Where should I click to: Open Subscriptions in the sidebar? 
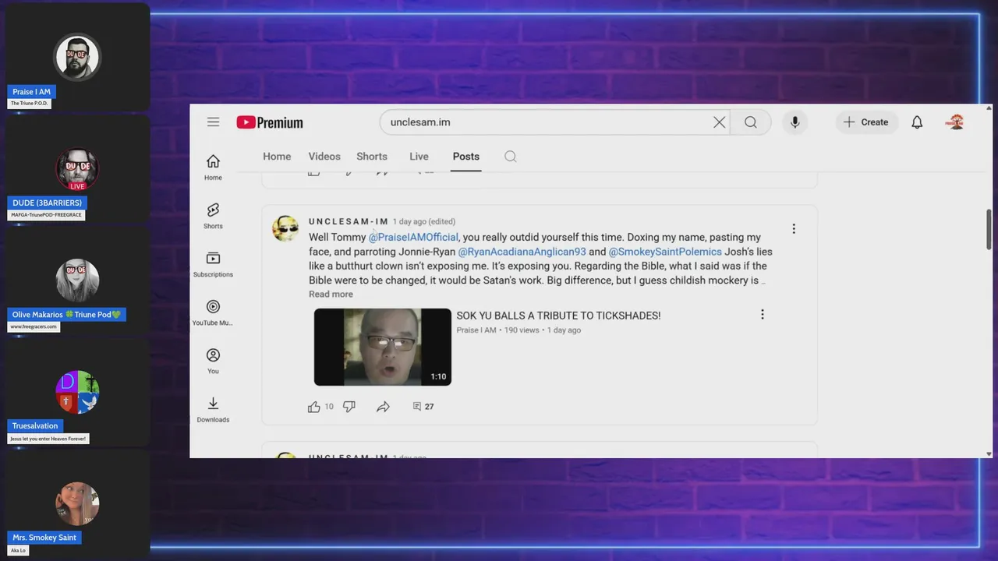(213, 264)
